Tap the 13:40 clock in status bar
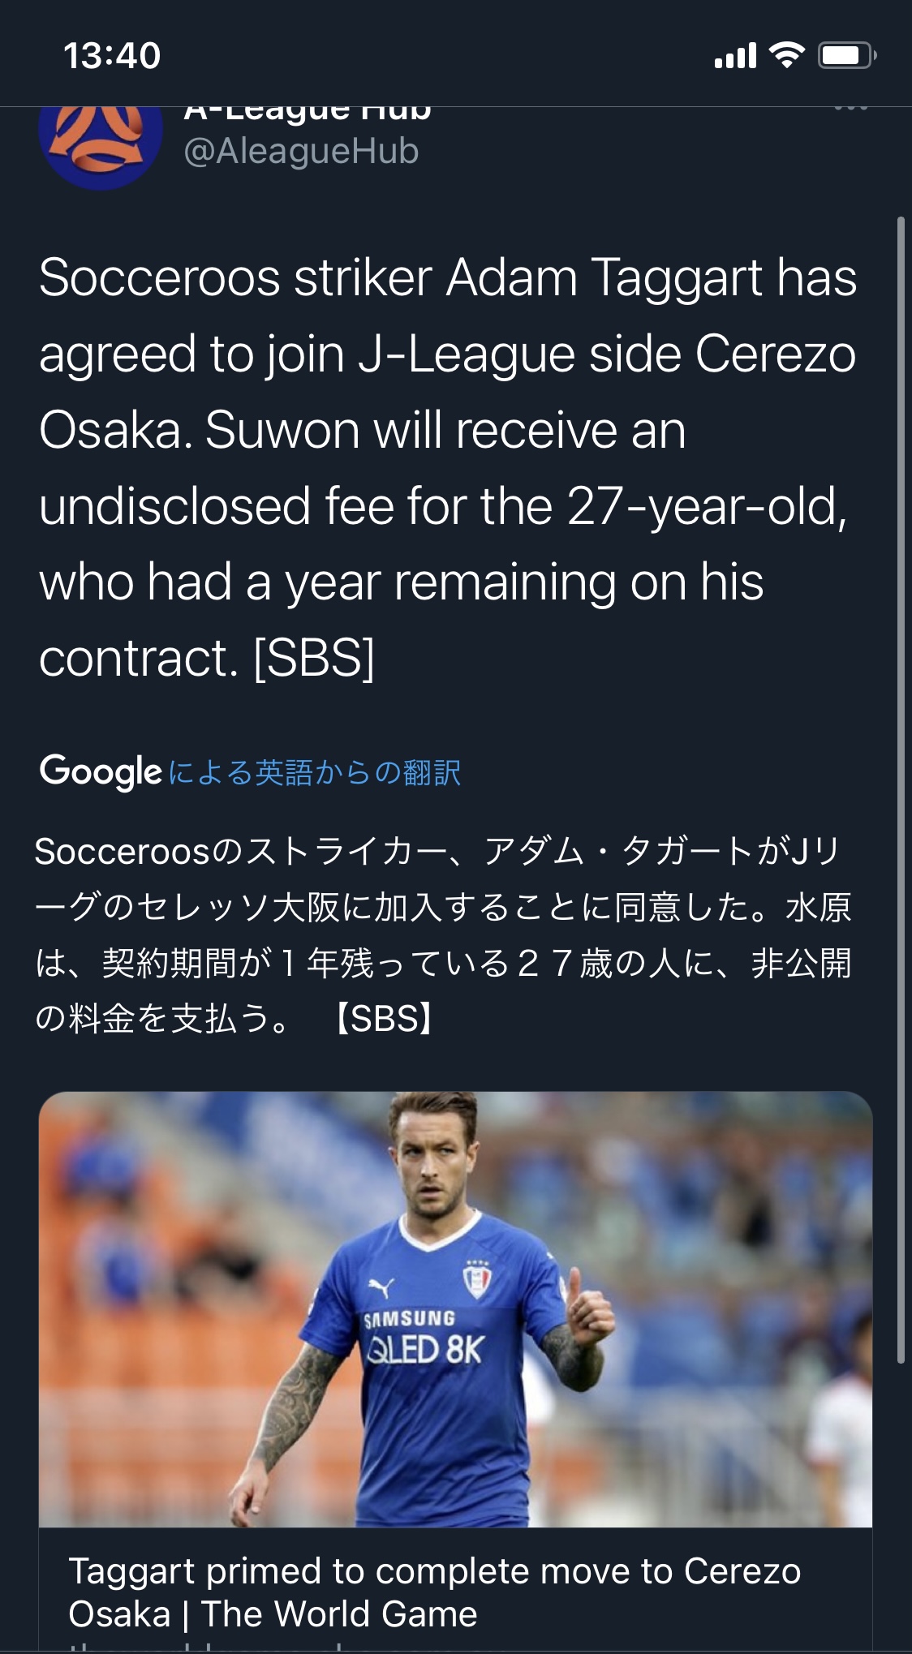 point(112,56)
